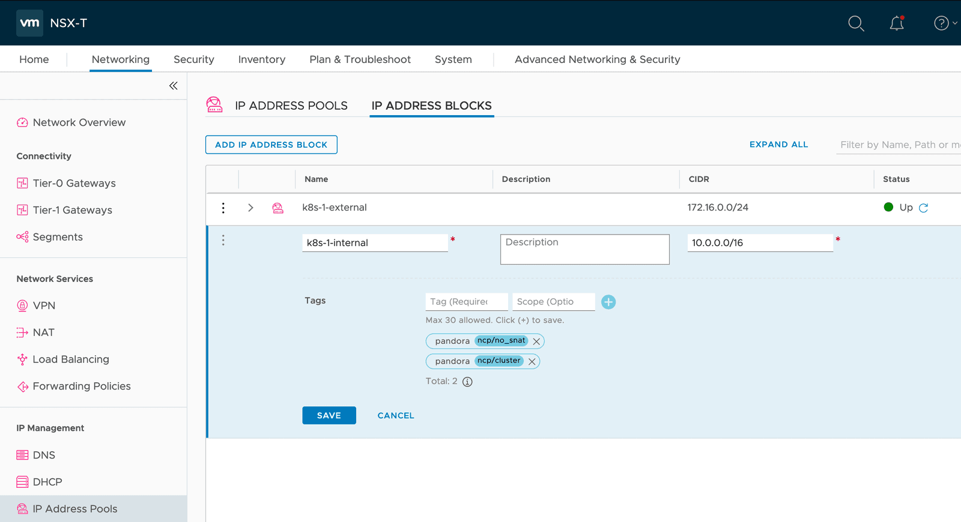
Task: Focus the Description text box
Action: click(584, 249)
